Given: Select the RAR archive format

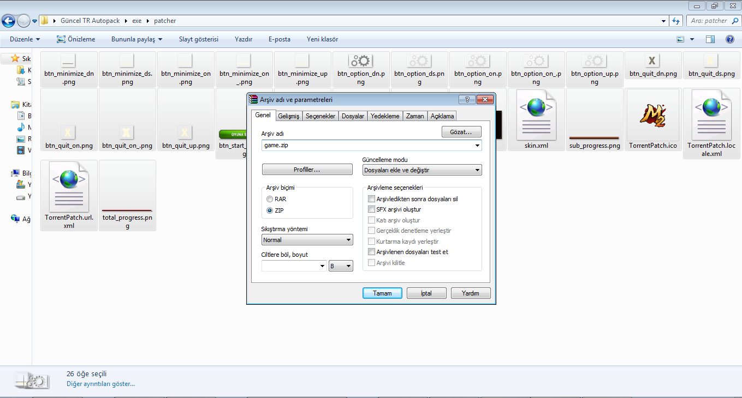Looking at the screenshot, I should point(270,199).
